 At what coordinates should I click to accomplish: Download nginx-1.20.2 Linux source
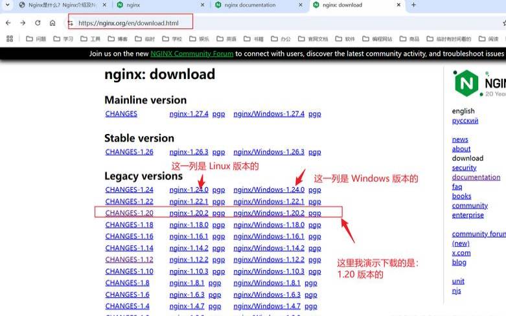[189, 213]
